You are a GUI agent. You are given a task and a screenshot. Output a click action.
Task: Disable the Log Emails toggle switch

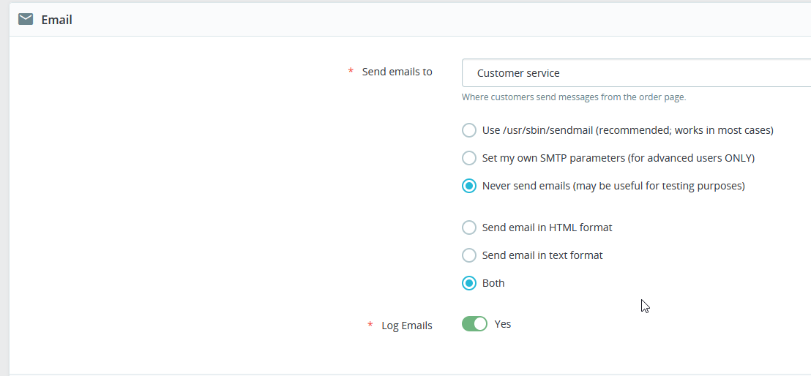tap(474, 324)
